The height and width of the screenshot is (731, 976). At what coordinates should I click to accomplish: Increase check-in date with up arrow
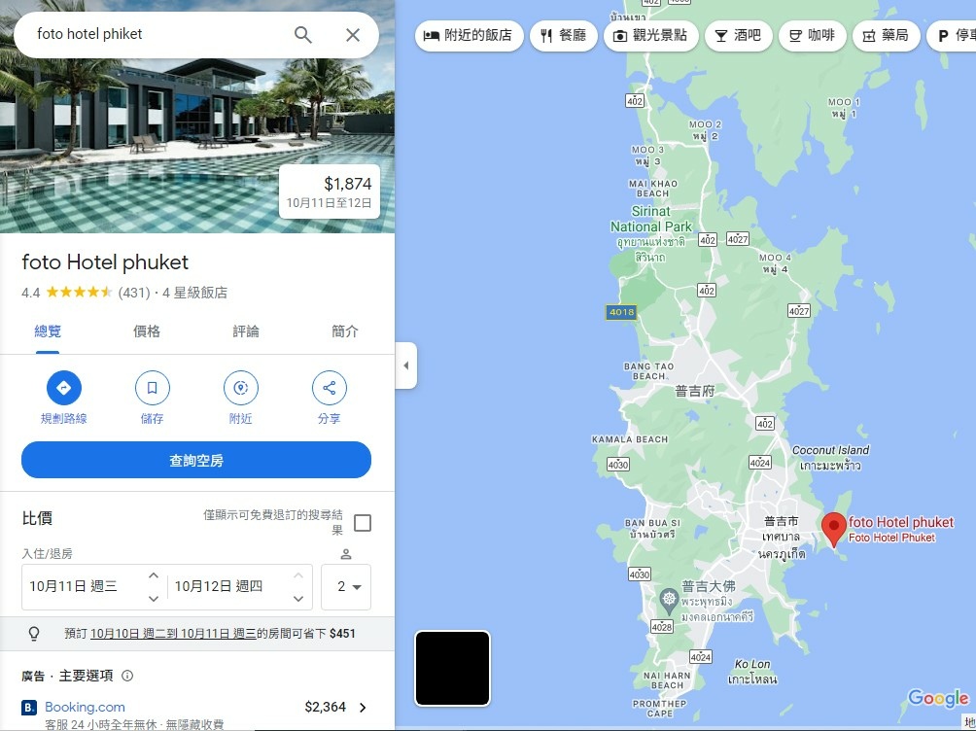click(154, 575)
